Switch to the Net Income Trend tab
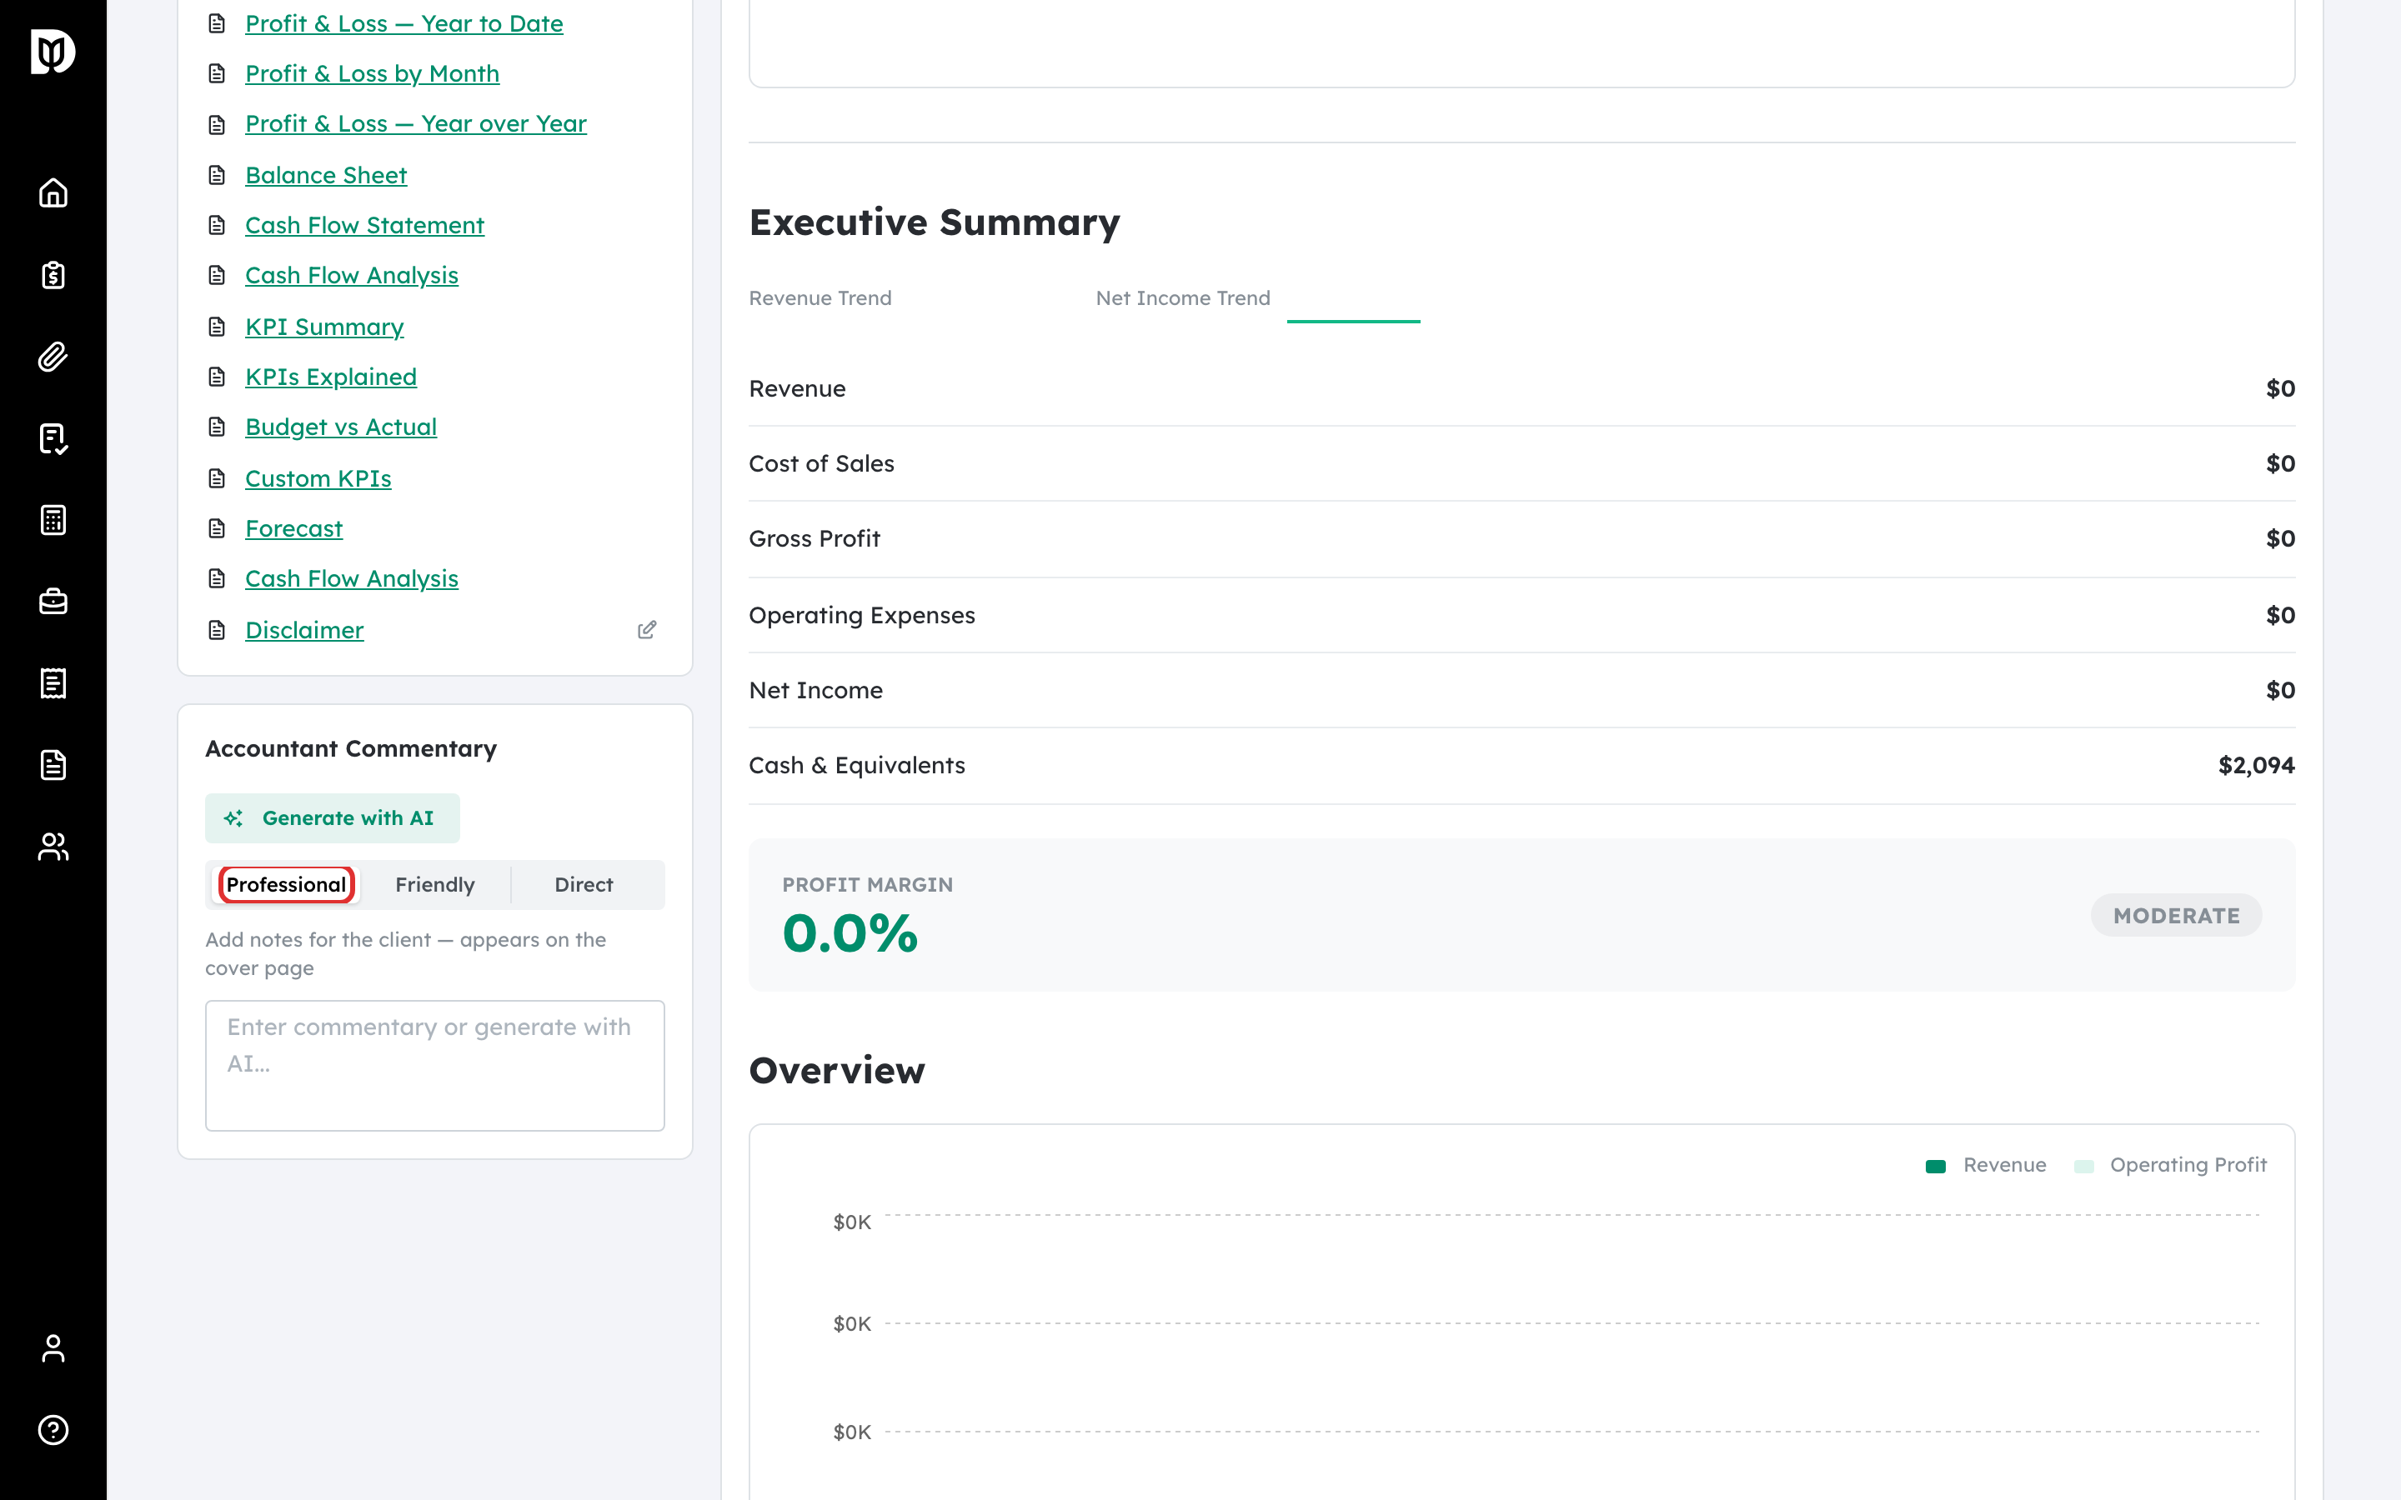 (x=1183, y=297)
